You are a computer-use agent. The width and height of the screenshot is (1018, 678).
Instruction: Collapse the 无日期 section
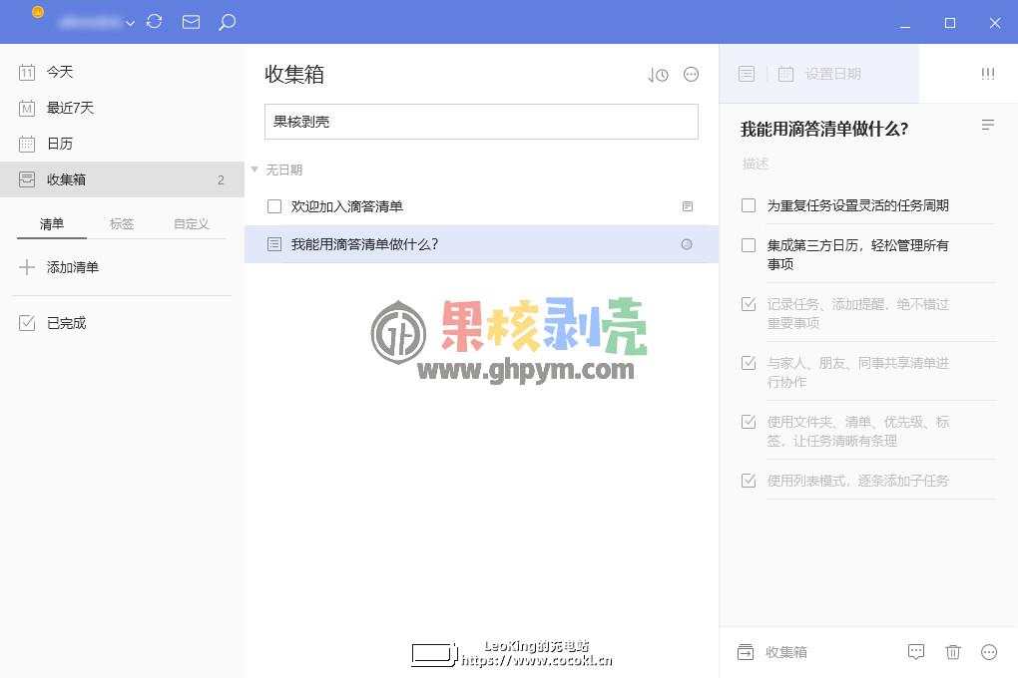pos(254,169)
